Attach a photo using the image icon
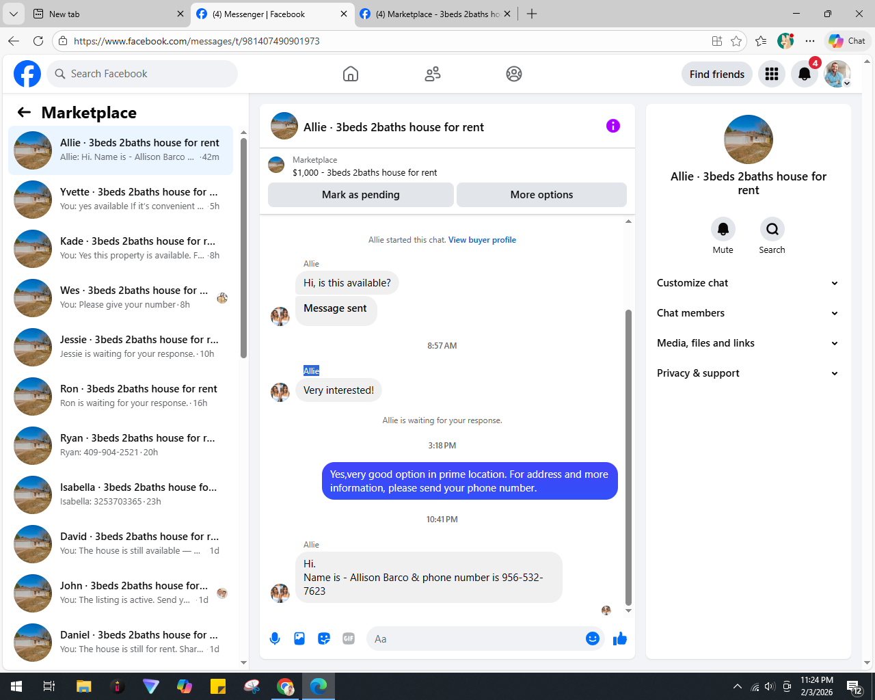Screen dimensions: 875x700 tap(299, 638)
